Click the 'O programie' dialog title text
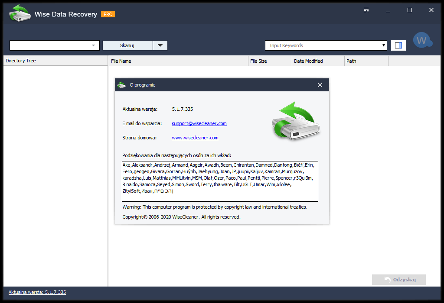This screenshot has height=303, width=444. click(142, 85)
